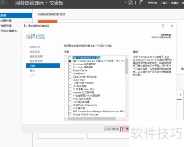Screen dimensions: 184x147
Task: Go to the 确认 wizard step
Action: tap(32, 71)
